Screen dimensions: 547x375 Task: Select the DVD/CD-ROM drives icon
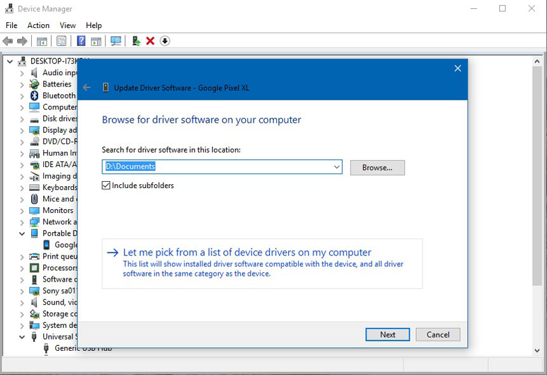[x=34, y=141]
